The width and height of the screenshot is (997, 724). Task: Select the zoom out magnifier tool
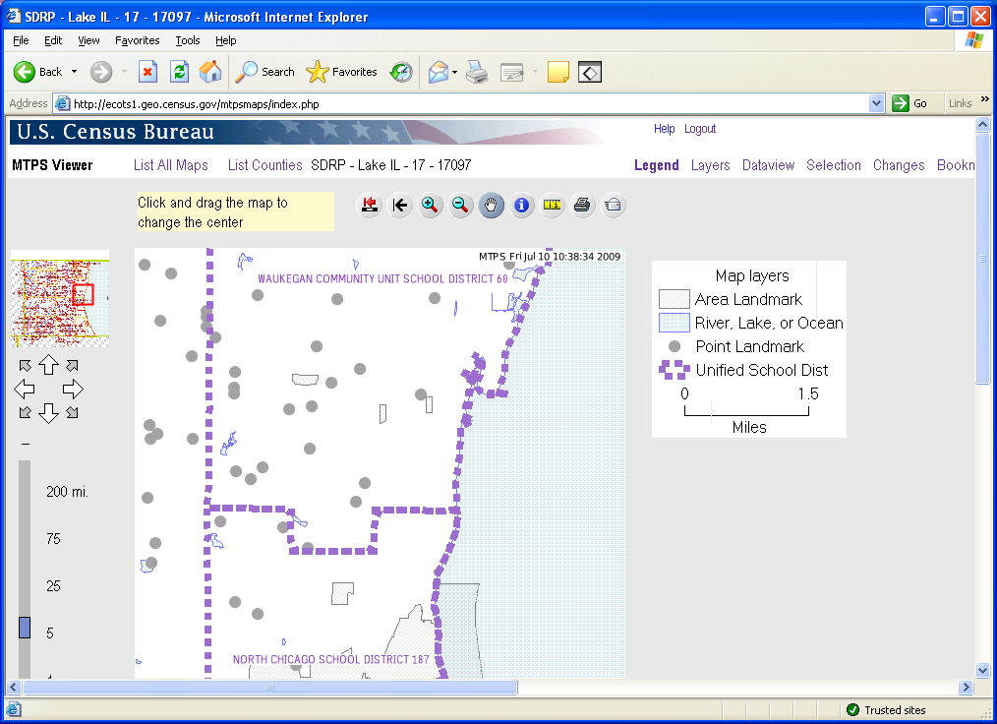pos(460,205)
